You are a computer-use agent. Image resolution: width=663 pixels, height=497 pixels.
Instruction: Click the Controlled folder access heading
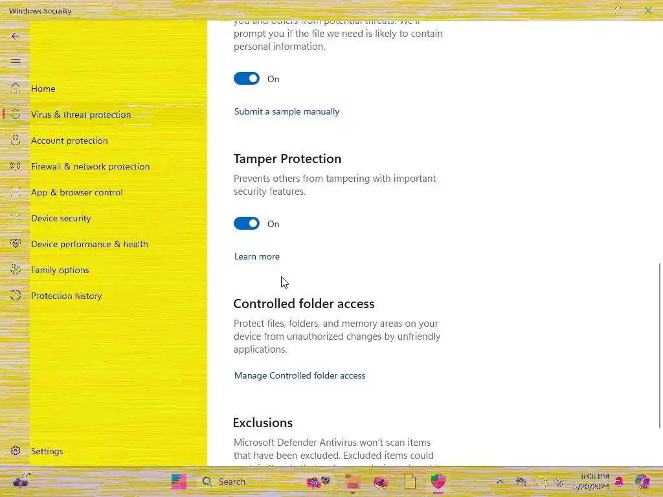(x=304, y=304)
